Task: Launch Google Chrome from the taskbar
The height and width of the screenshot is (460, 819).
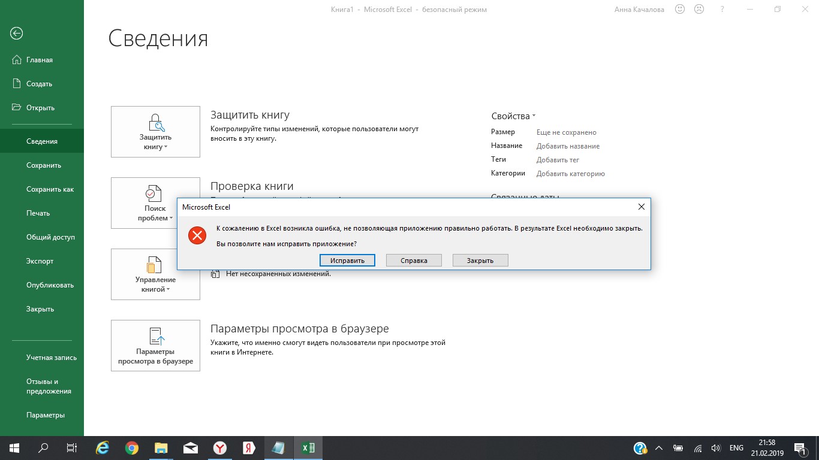Action: pos(132,448)
